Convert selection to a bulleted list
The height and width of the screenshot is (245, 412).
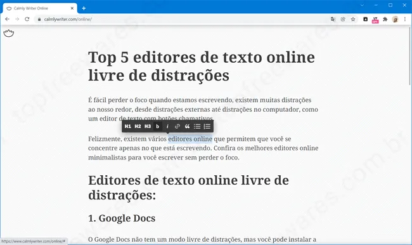point(197,126)
